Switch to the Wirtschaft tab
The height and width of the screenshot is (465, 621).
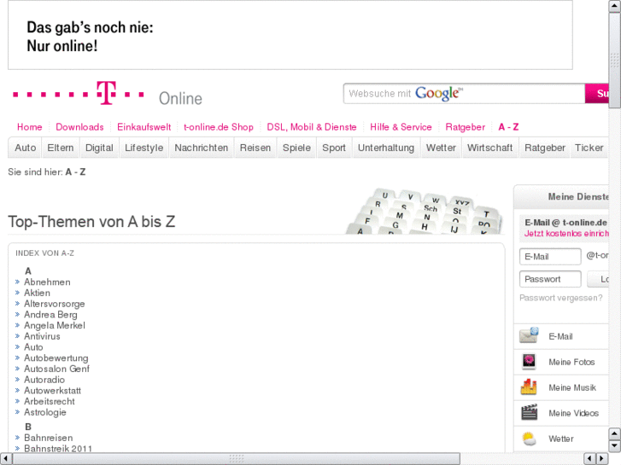coord(490,148)
